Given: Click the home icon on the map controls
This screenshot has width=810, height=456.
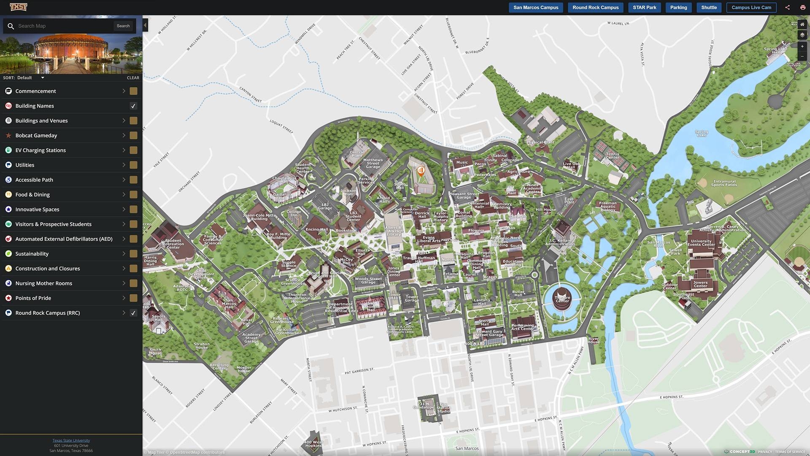Looking at the screenshot, I should (802, 24).
